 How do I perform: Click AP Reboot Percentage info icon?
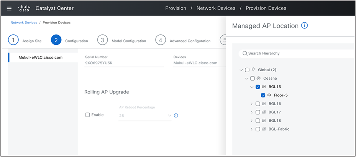tap(176, 116)
